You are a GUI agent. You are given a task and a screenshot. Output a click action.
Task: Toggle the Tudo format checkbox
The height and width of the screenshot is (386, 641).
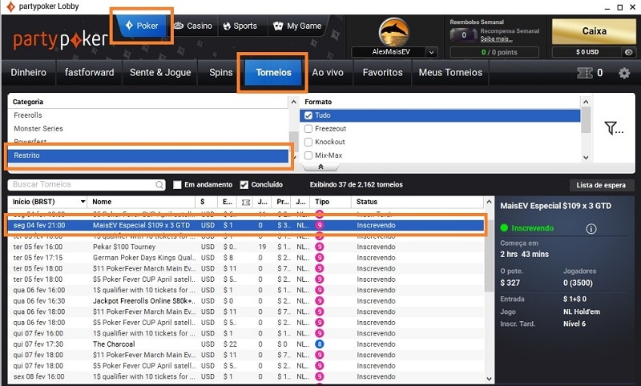[x=308, y=115]
